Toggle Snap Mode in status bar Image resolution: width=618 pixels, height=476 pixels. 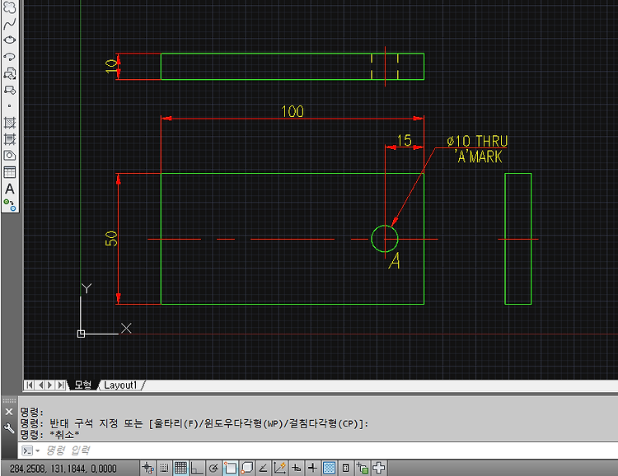coord(164,468)
